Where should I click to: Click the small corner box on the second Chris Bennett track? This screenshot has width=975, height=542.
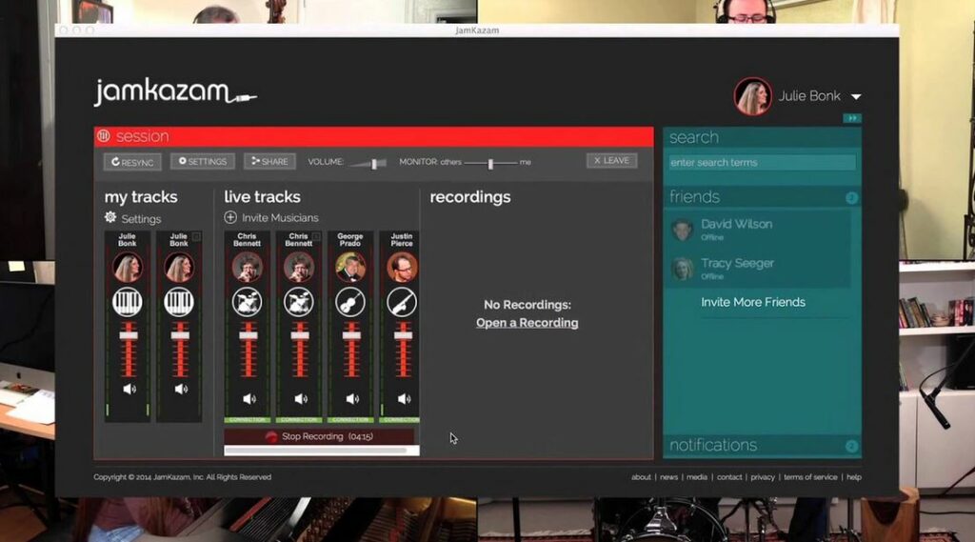pyautogui.click(x=316, y=236)
